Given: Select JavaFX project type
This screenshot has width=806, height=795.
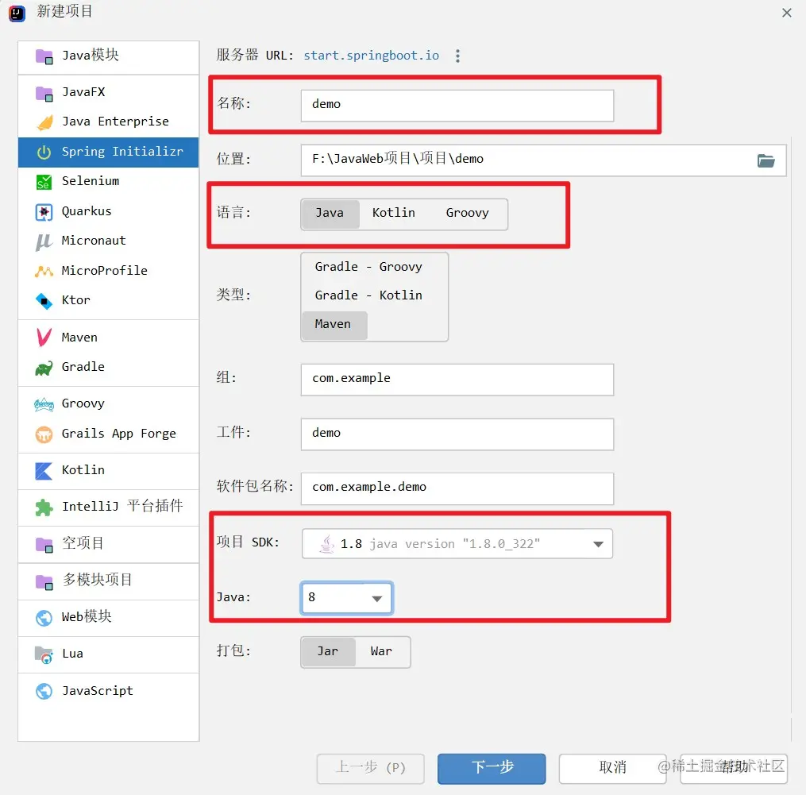Looking at the screenshot, I should [109, 92].
